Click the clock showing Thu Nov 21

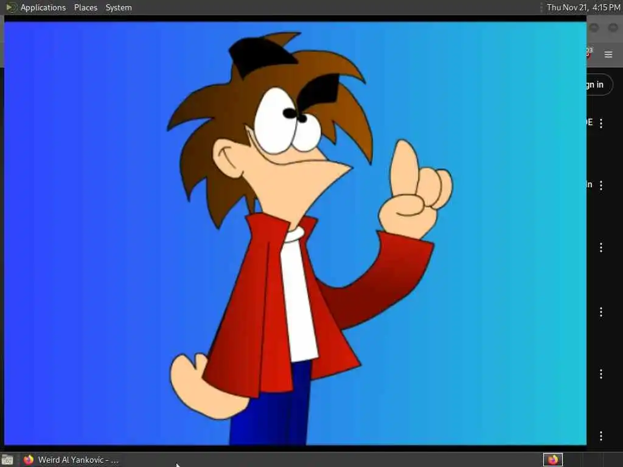coord(583,7)
